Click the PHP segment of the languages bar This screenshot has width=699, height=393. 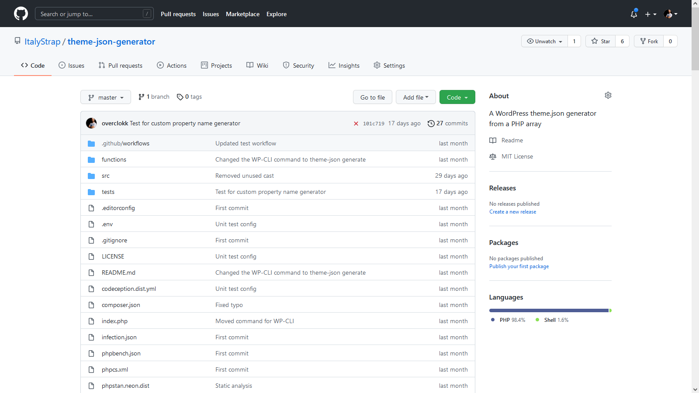(549, 310)
